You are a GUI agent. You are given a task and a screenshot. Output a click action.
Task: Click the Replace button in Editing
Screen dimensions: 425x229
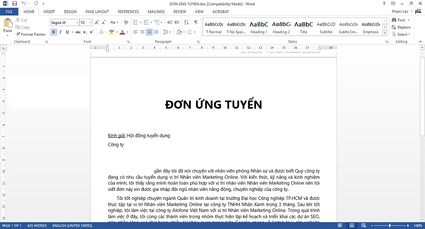pos(401,27)
